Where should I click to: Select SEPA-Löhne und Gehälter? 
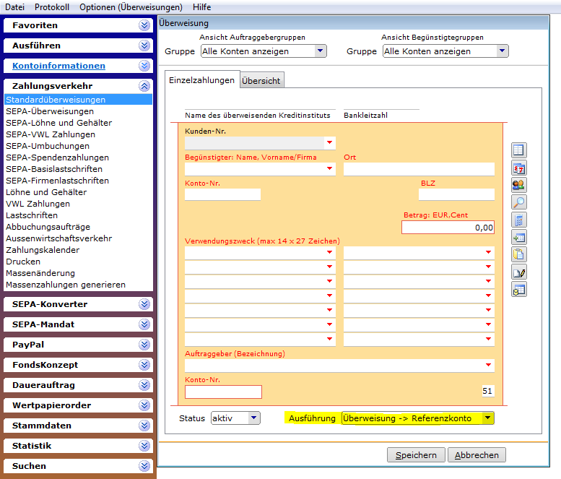[58, 123]
